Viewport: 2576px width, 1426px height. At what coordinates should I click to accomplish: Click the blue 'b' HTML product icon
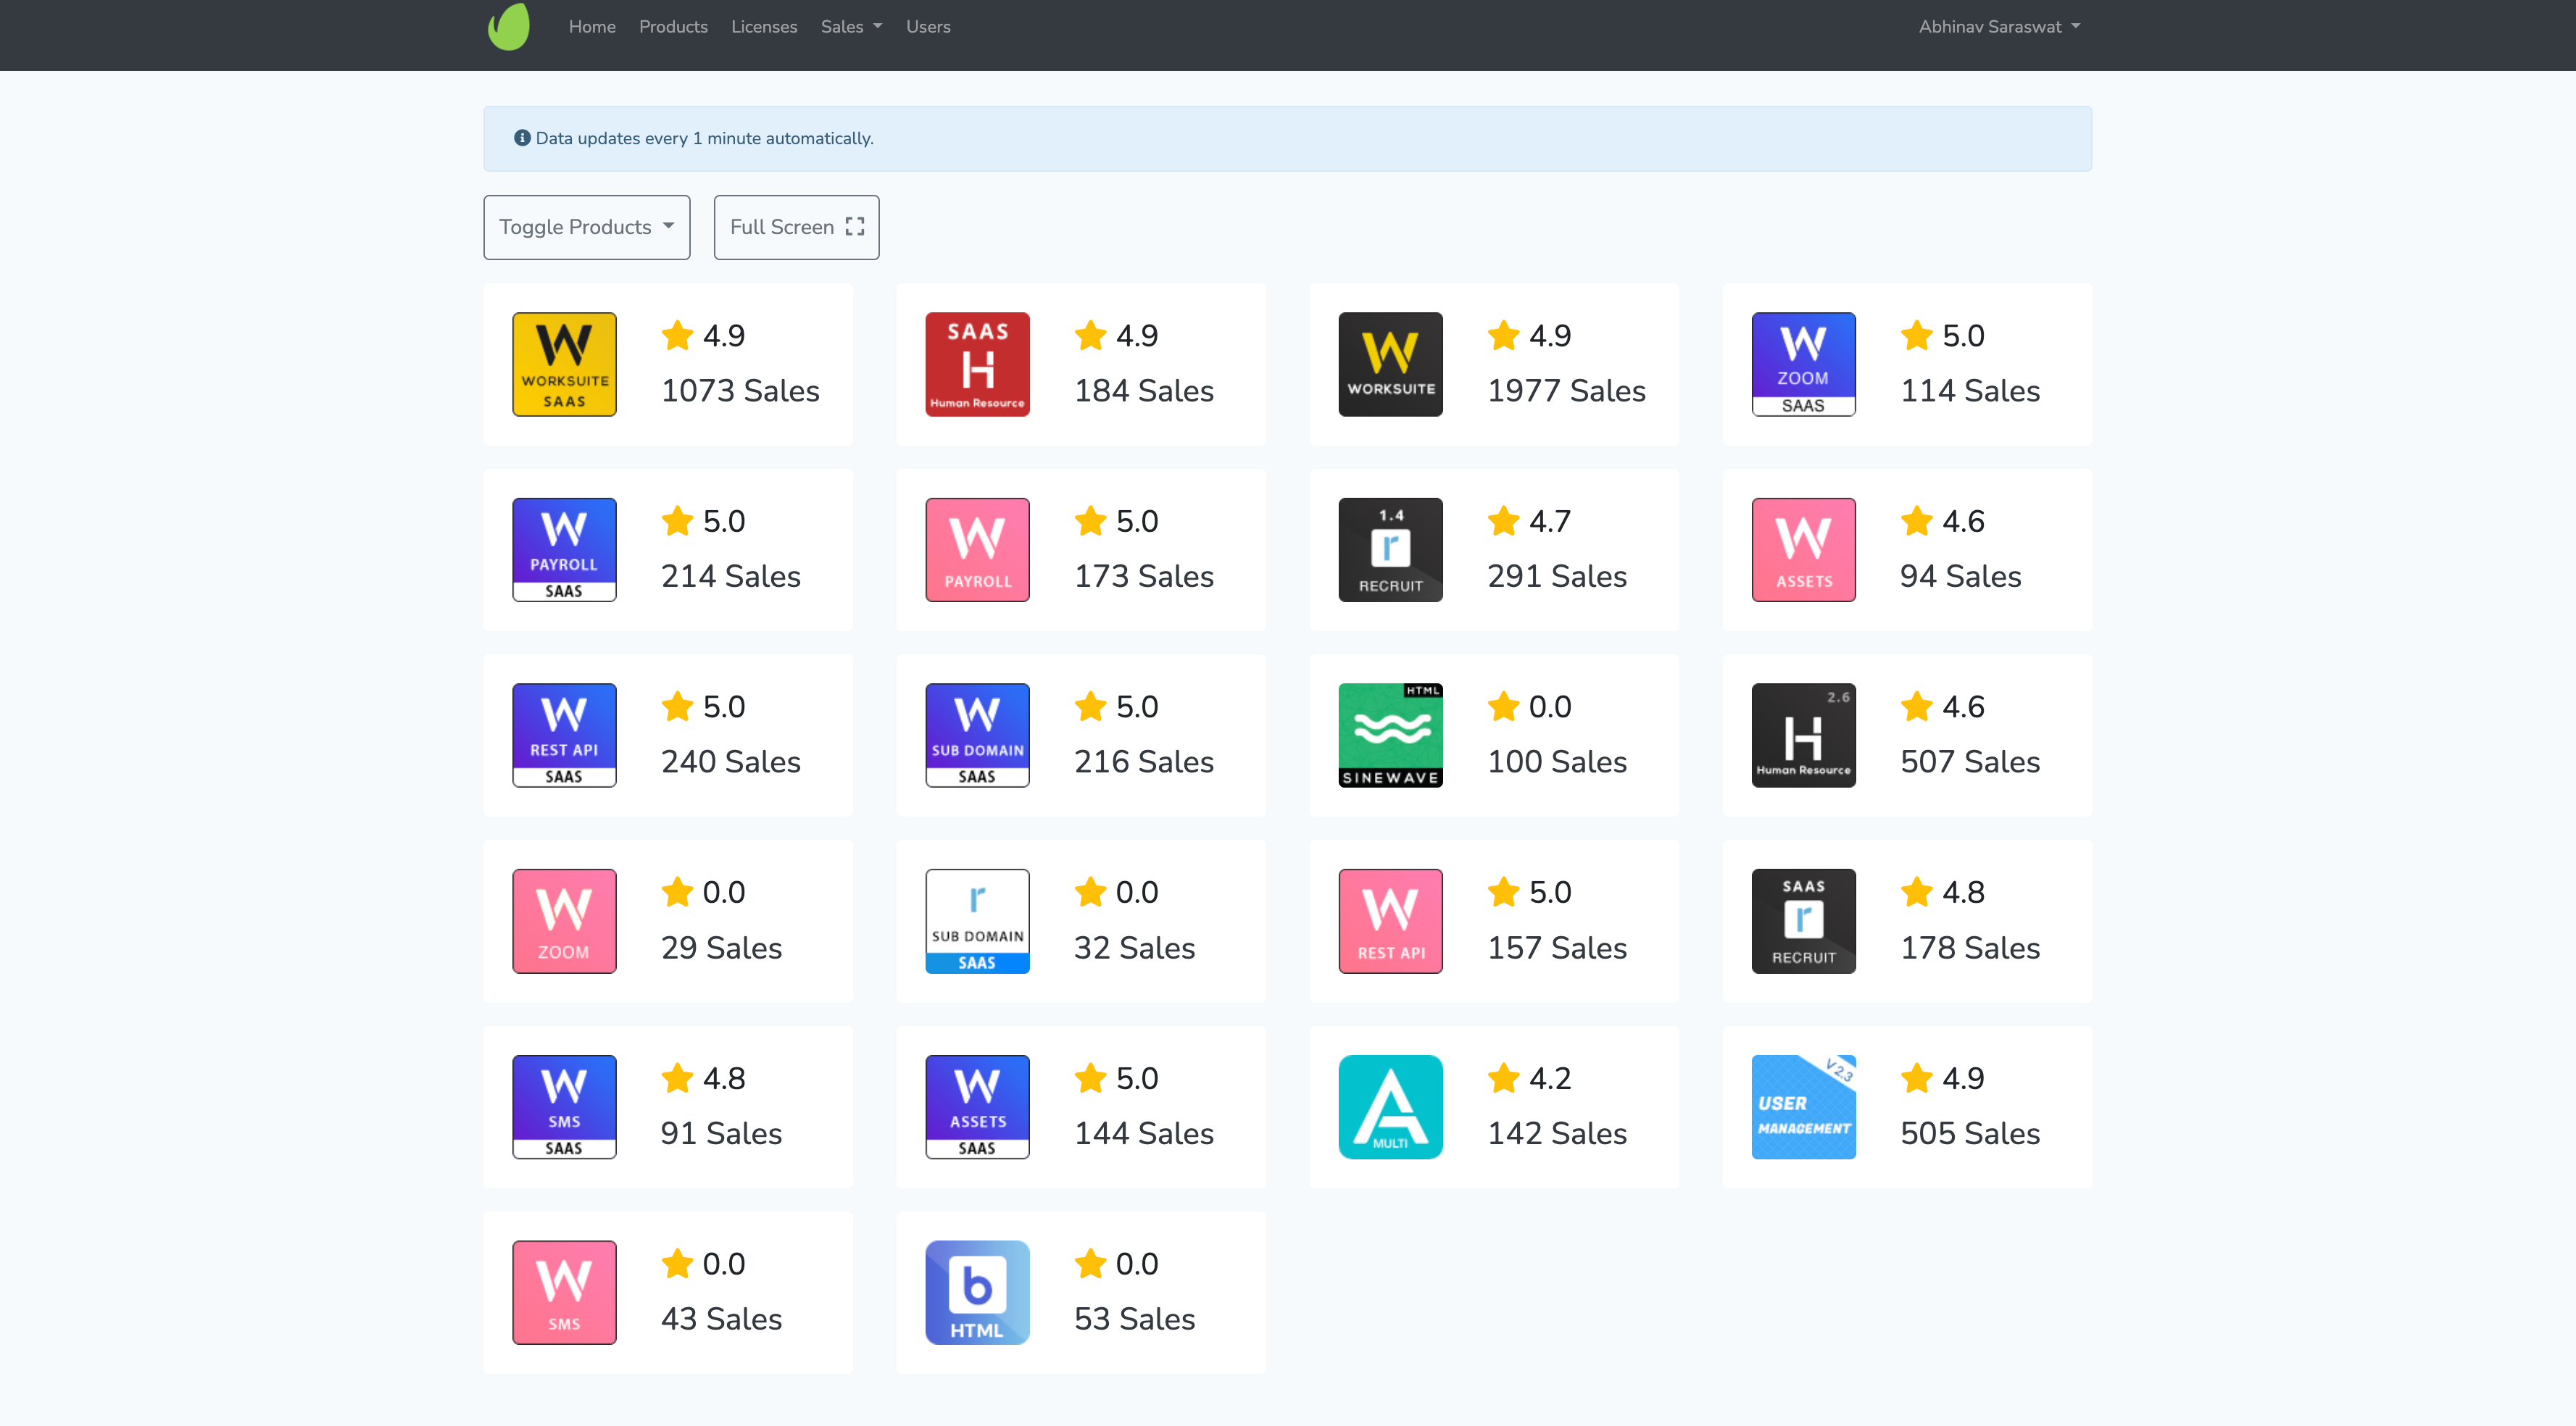[x=977, y=1292]
